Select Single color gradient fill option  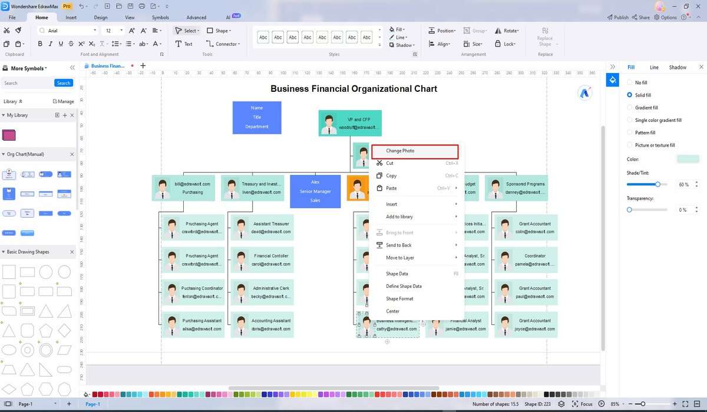(630, 120)
